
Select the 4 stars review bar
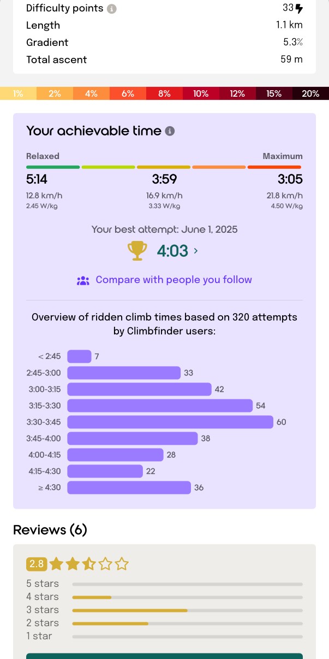pyautogui.click(x=187, y=597)
